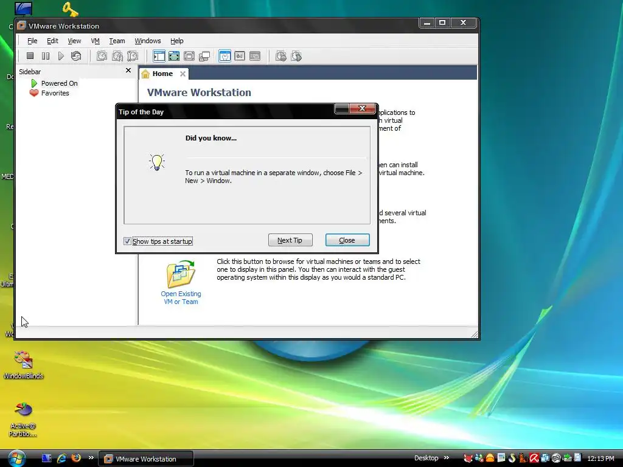Click the lightbulb tip icon
This screenshot has width=623, height=467.
tap(157, 162)
